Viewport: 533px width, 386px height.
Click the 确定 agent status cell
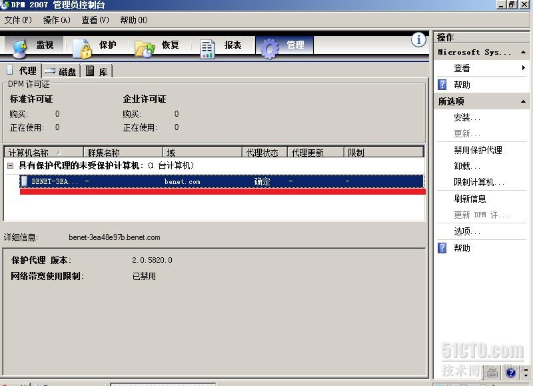(x=262, y=181)
